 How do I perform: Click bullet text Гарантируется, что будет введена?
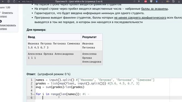pos(89,13)
